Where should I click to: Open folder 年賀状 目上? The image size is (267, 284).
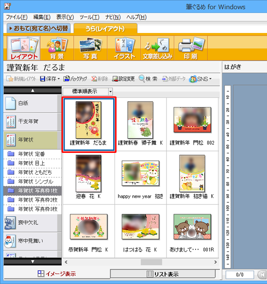coord(33,163)
